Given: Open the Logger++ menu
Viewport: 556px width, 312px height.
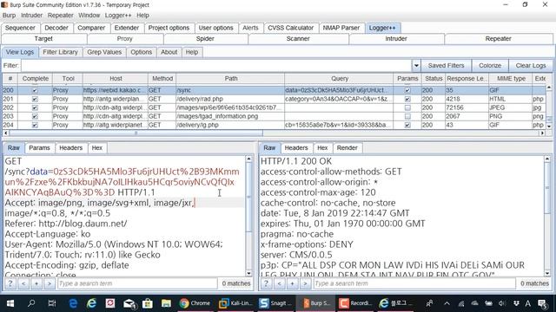Looking at the screenshot, I should pos(118,16).
